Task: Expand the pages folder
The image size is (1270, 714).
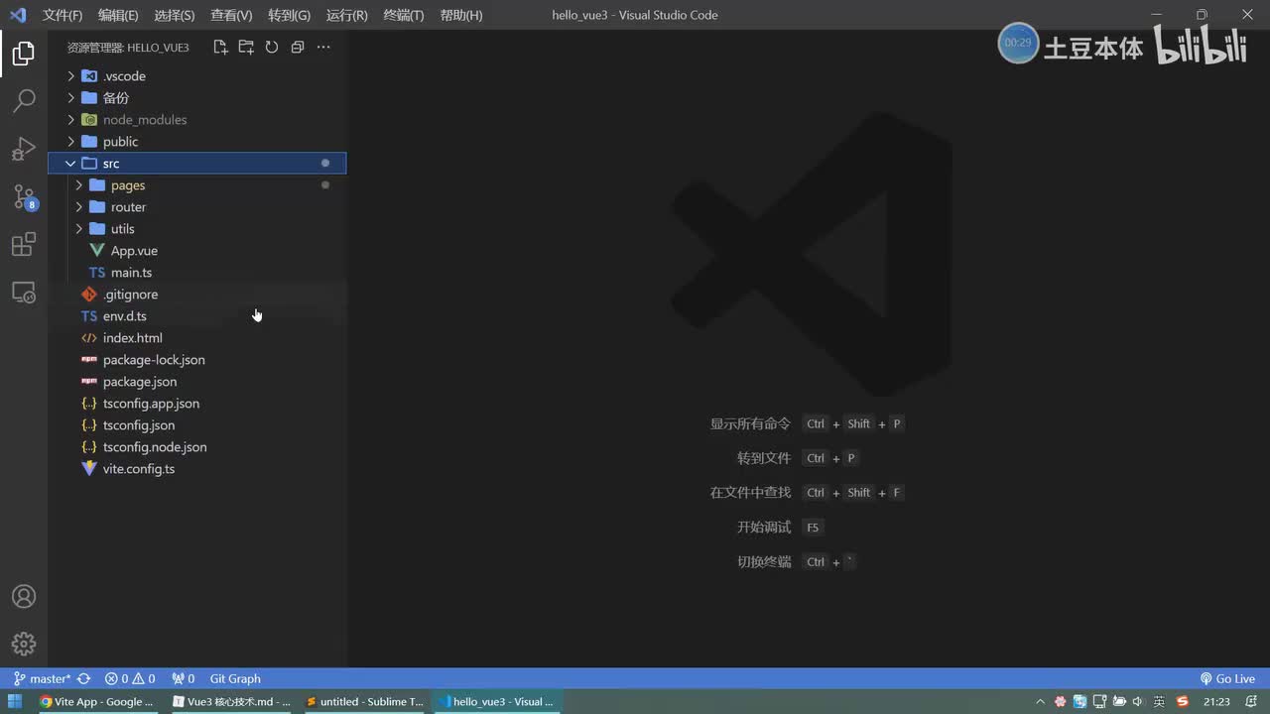Action: coord(78,185)
